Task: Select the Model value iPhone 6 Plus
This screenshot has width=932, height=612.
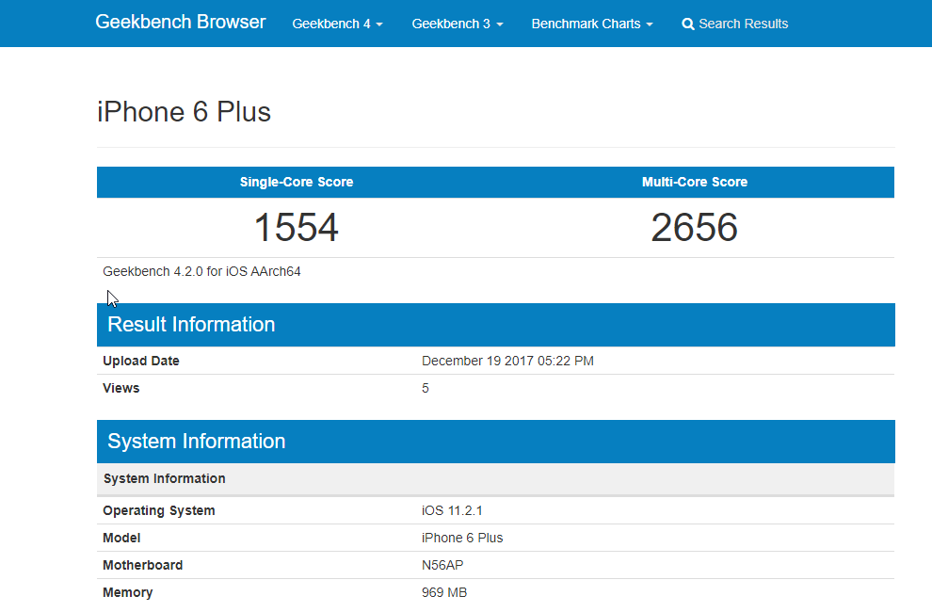Action: pyautogui.click(x=462, y=539)
